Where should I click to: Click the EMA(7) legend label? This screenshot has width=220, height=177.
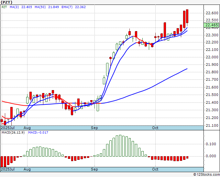pyautogui.click(x=67, y=7)
